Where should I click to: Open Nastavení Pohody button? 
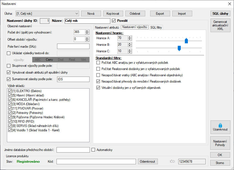coord(220,143)
